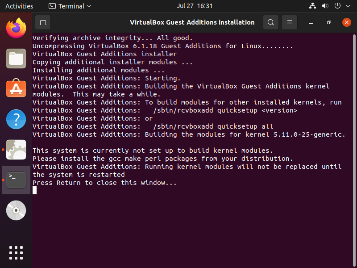Open Ubuntu Software from the dock
The width and height of the screenshot is (357, 268).
tap(16, 88)
